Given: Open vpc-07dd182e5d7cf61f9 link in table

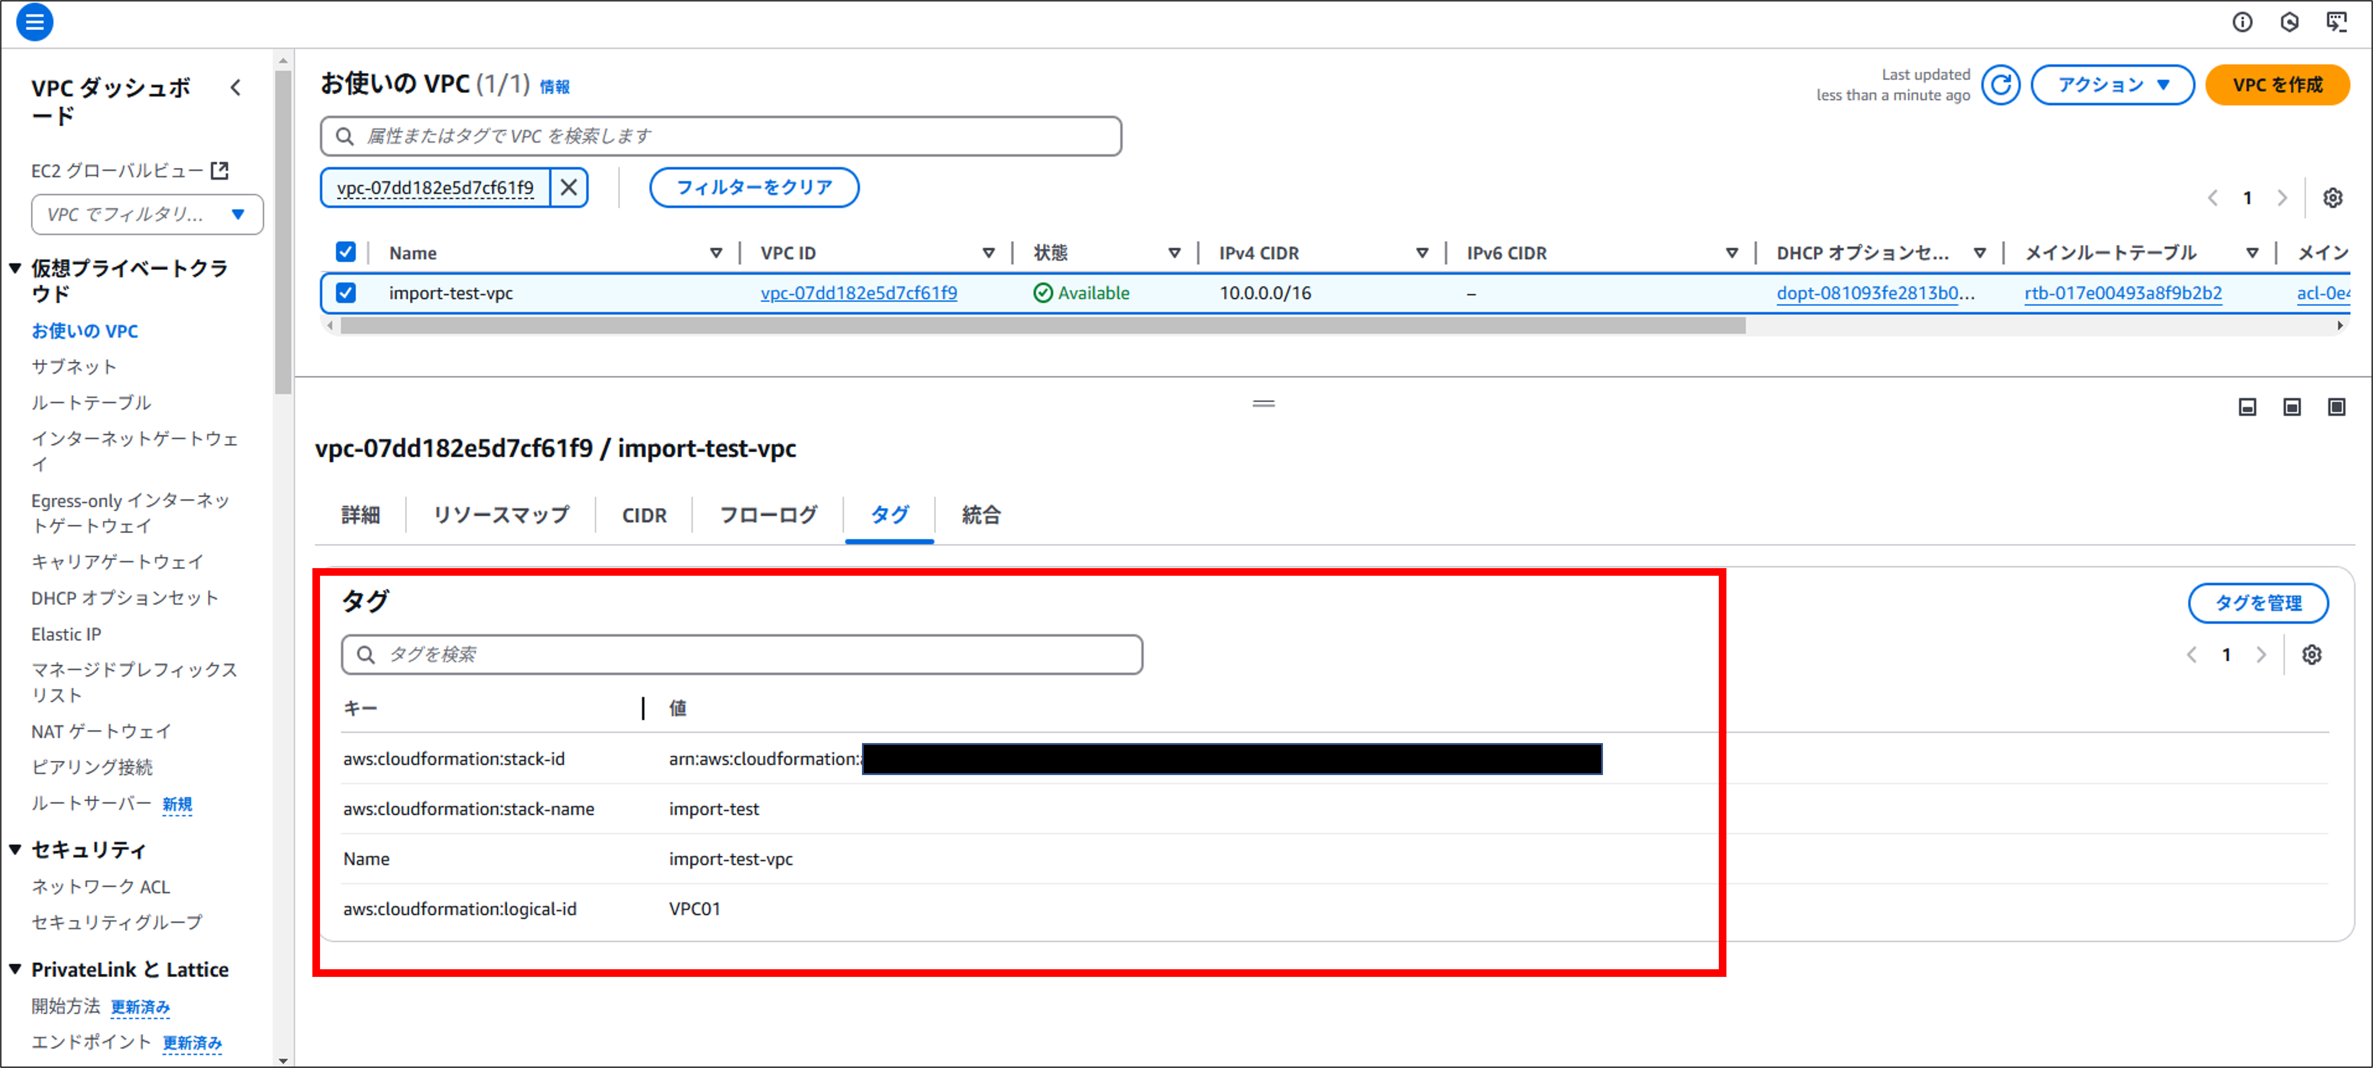Looking at the screenshot, I should [859, 293].
